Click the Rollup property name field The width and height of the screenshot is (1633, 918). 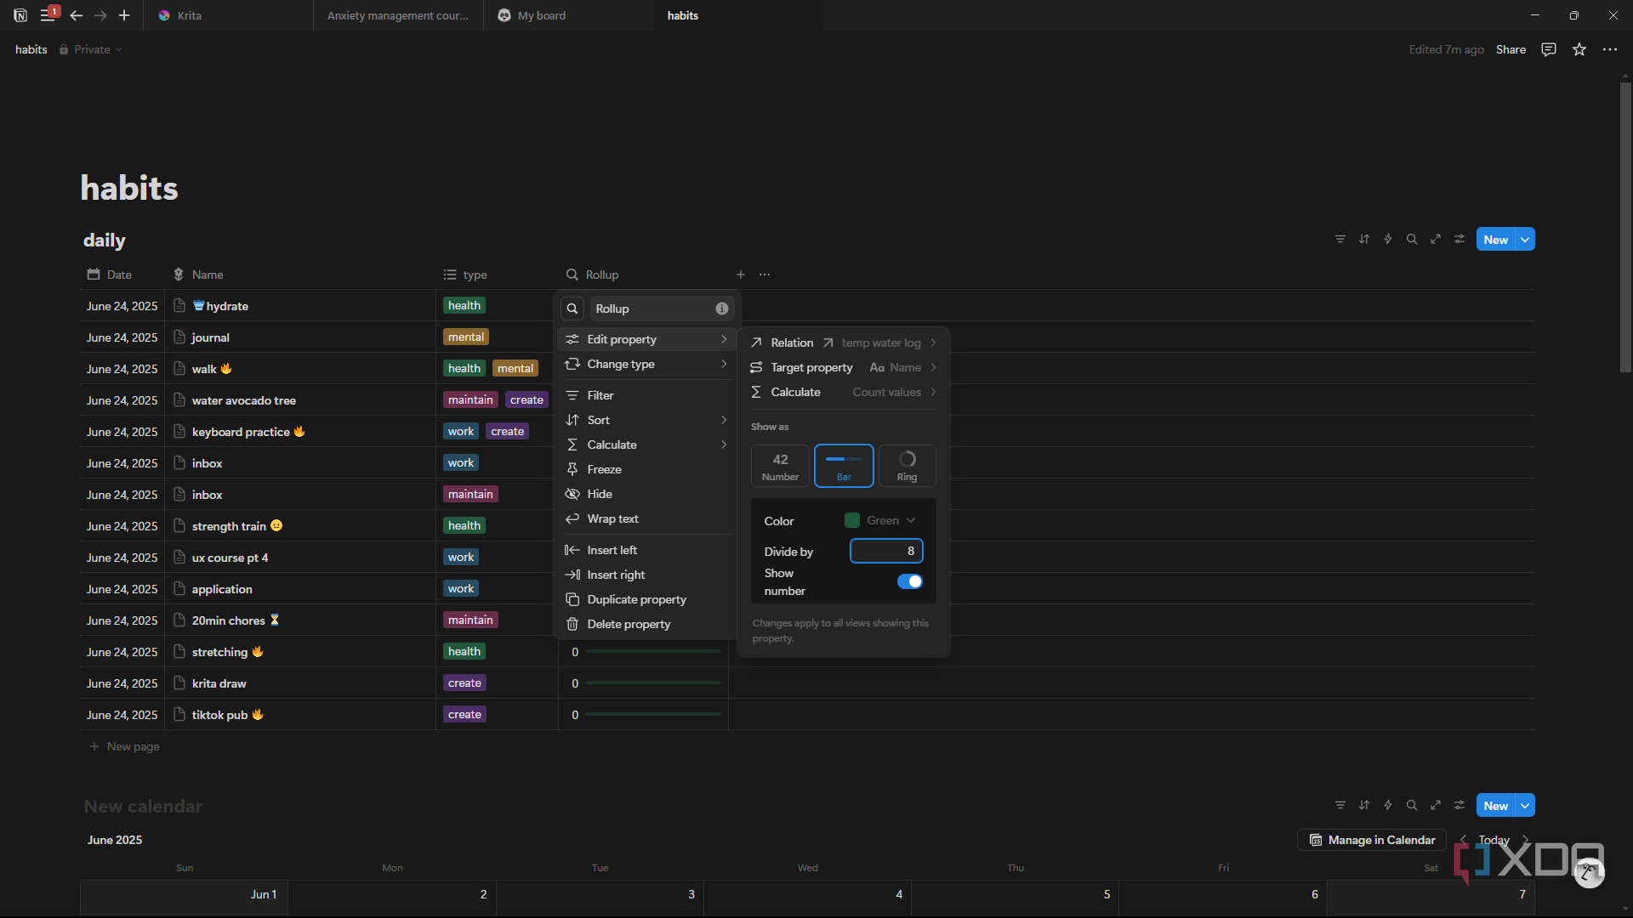pyautogui.click(x=662, y=309)
